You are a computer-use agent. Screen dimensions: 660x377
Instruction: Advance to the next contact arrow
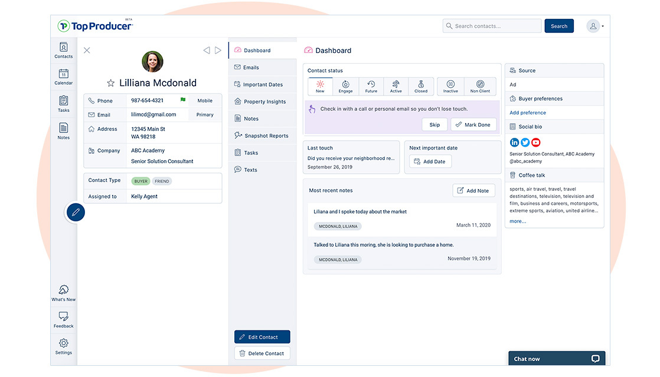[x=218, y=50]
